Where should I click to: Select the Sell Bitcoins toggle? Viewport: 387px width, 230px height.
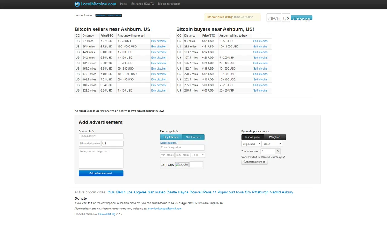[193, 137]
